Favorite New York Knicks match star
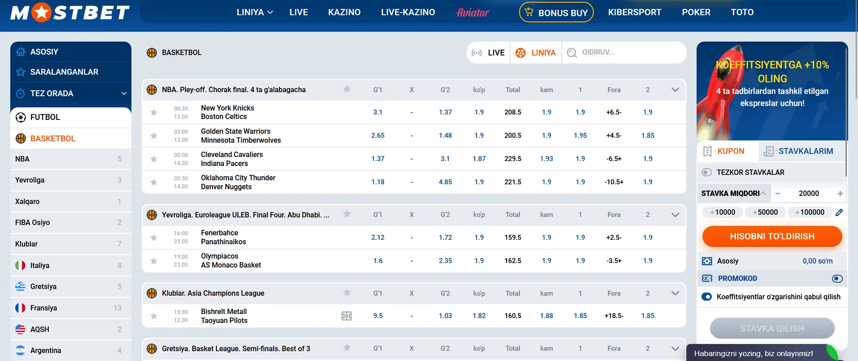The image size is (858, 361). [x=154, y=112]
